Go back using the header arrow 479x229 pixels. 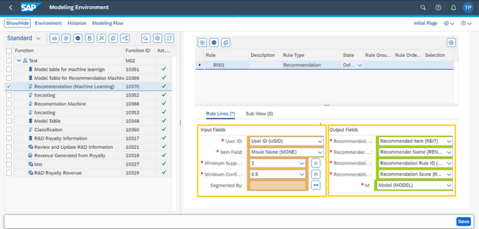tap(11, 7)
